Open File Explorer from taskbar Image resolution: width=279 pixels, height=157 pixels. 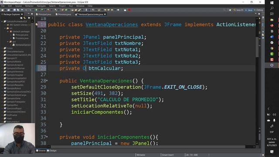(272, 20)
